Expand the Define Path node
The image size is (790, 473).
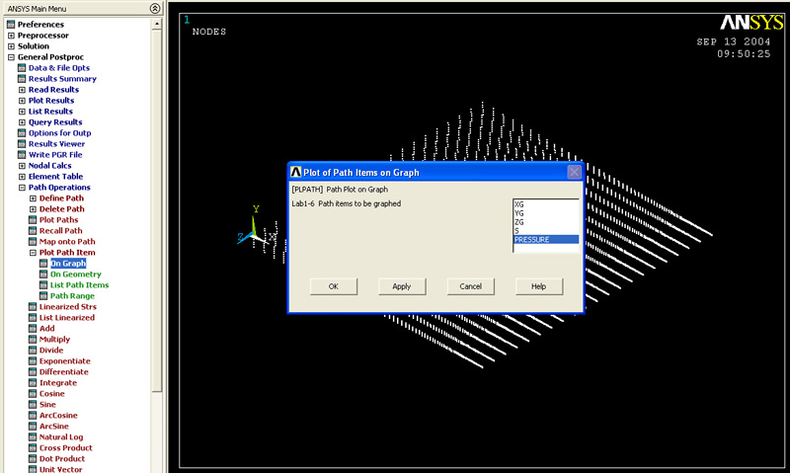click(33, 198)
